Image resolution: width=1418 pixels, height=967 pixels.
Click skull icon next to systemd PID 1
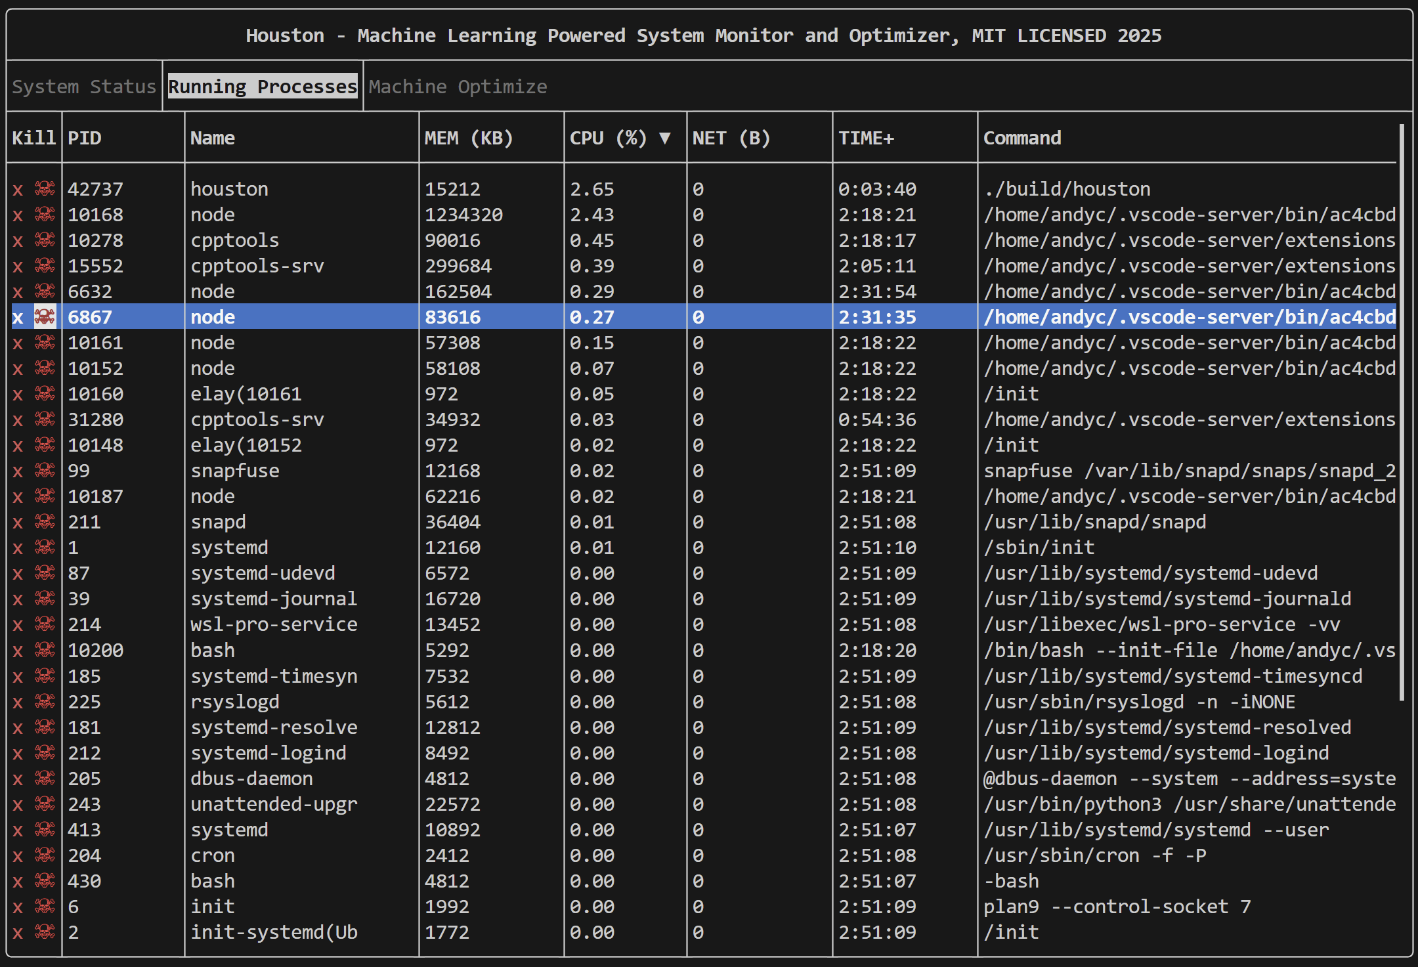[45, 548]
